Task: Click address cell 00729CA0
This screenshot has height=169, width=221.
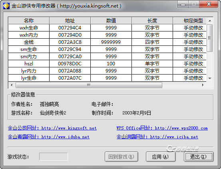Action: click(x=70, y=57)
